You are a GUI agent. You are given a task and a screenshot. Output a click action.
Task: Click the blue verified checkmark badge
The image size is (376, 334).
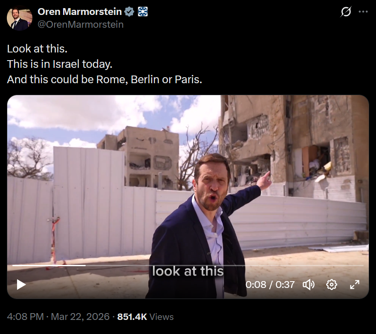pyautogui.click(x=129, y=12)
